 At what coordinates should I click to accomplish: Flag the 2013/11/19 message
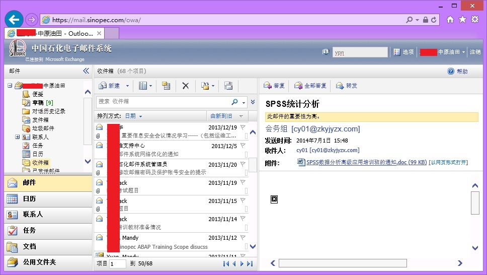(243, 182)
